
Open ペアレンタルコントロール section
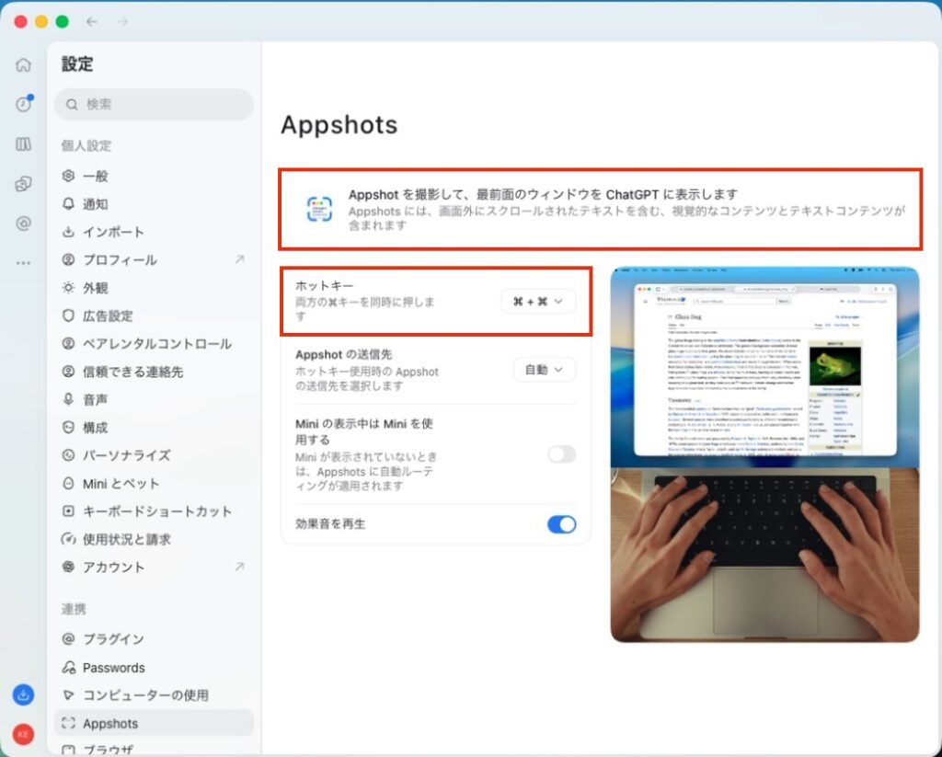(x=154, y=344)
